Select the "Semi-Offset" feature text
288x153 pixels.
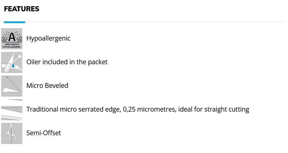[44, 133]
